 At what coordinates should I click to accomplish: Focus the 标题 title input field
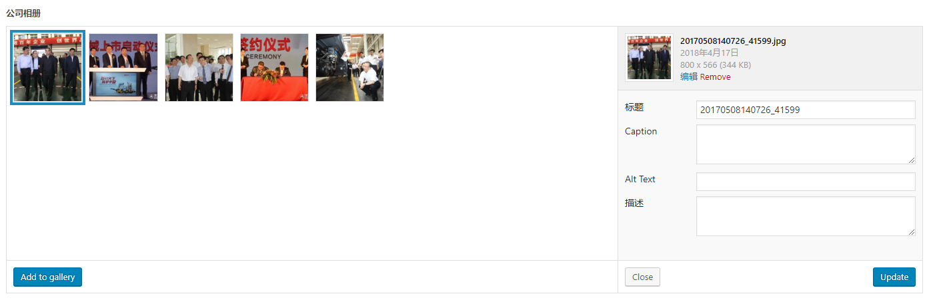(x=806, y=110)
